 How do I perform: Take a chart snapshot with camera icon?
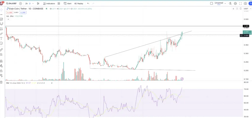[245, 3]
